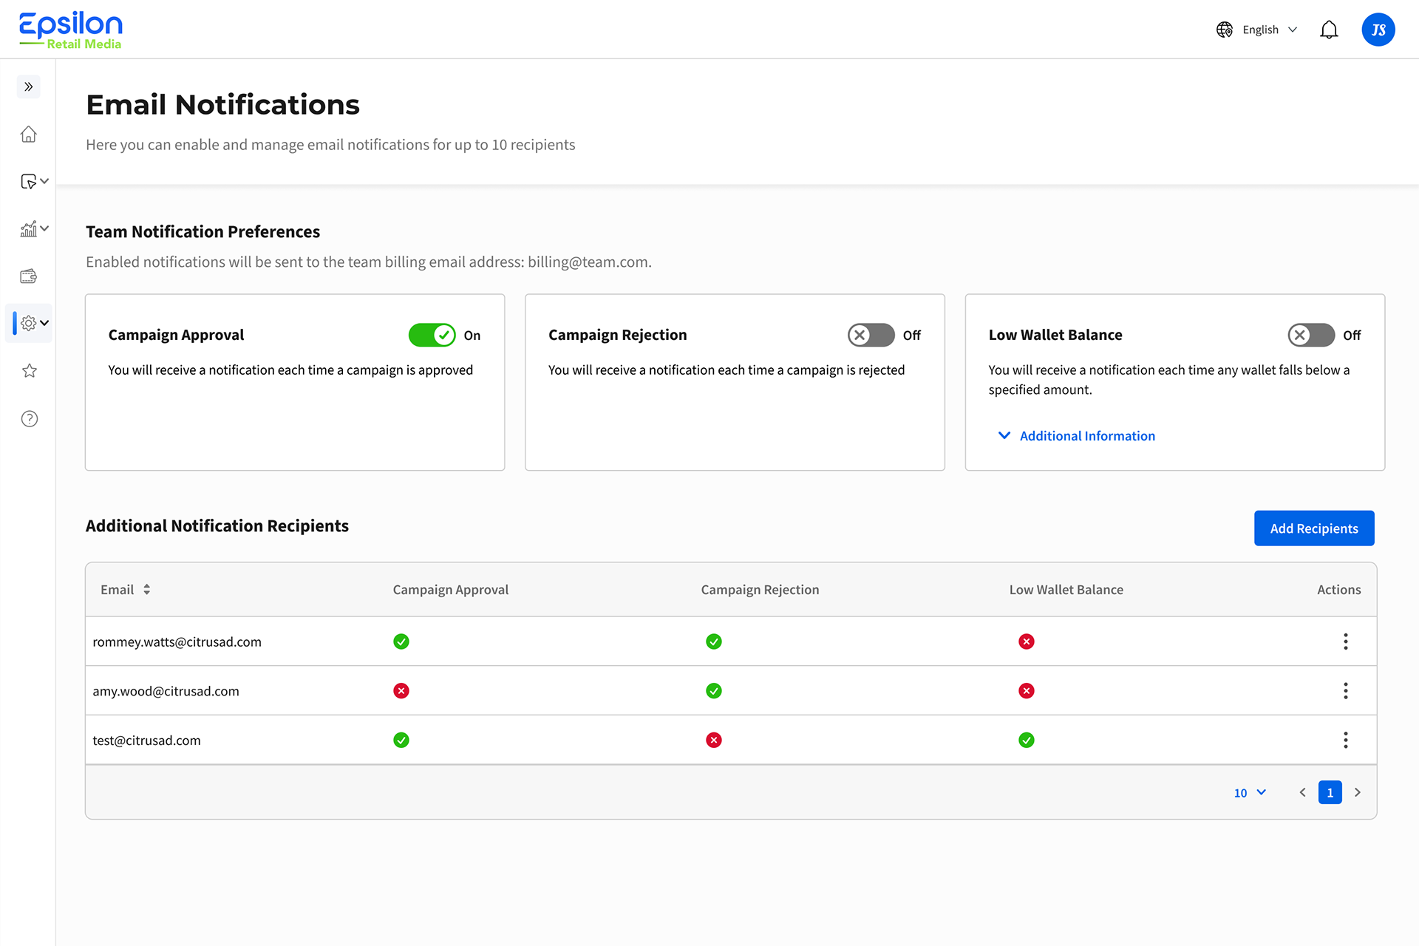Open the Home icon in sidebar

click(29, 135)
